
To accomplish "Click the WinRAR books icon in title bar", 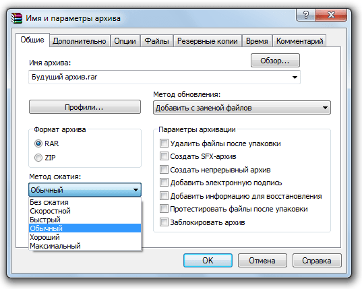I will (17, 18).
